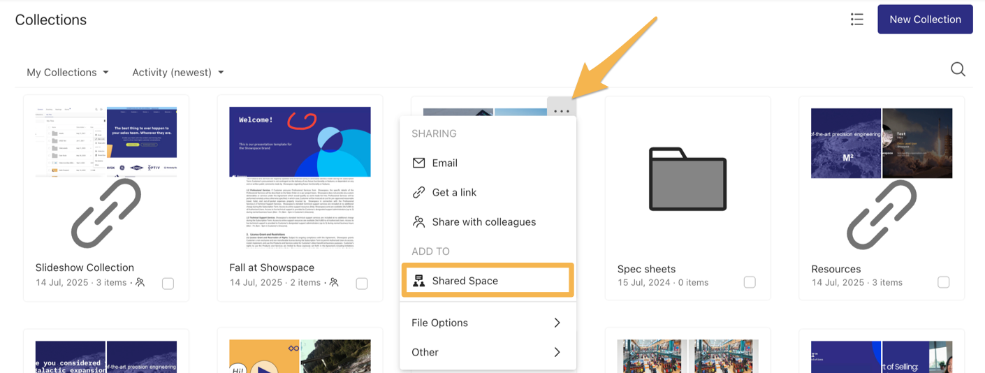The image size is (985, 373).
Task: Click the chain icon beside Get a link
Action: (418, 192)
